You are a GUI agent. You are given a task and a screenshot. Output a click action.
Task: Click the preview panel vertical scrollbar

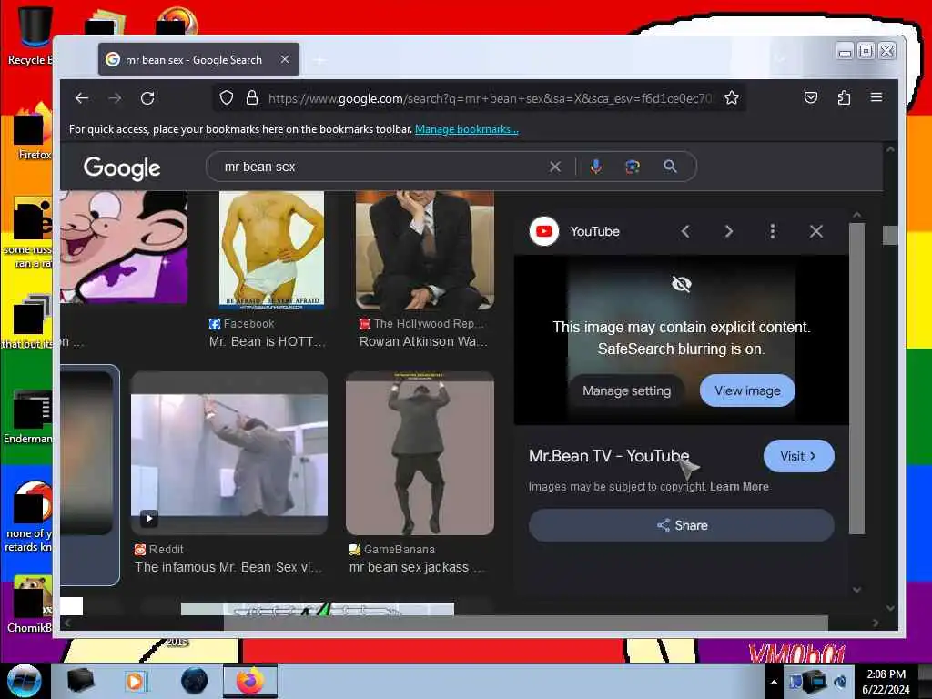tap(856, 379)
